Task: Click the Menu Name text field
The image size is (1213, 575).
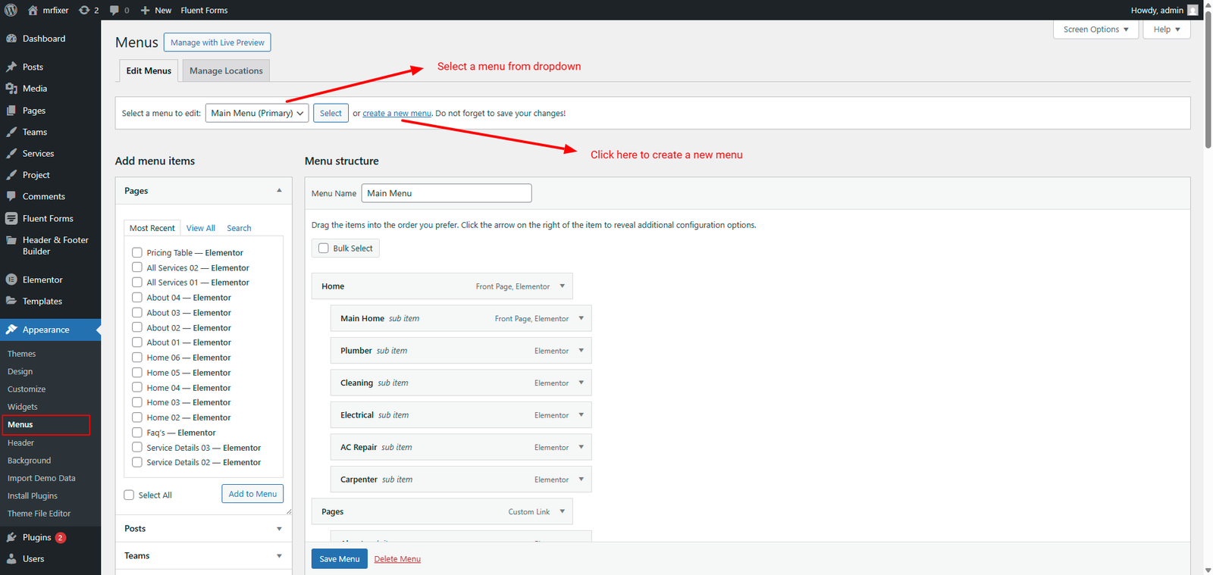Action: pos(446,193)
